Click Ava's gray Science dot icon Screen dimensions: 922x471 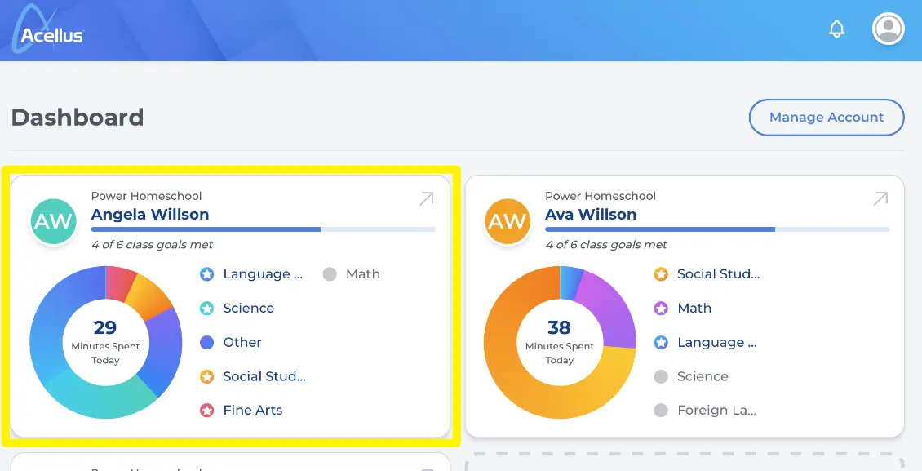tap(661, 376)
